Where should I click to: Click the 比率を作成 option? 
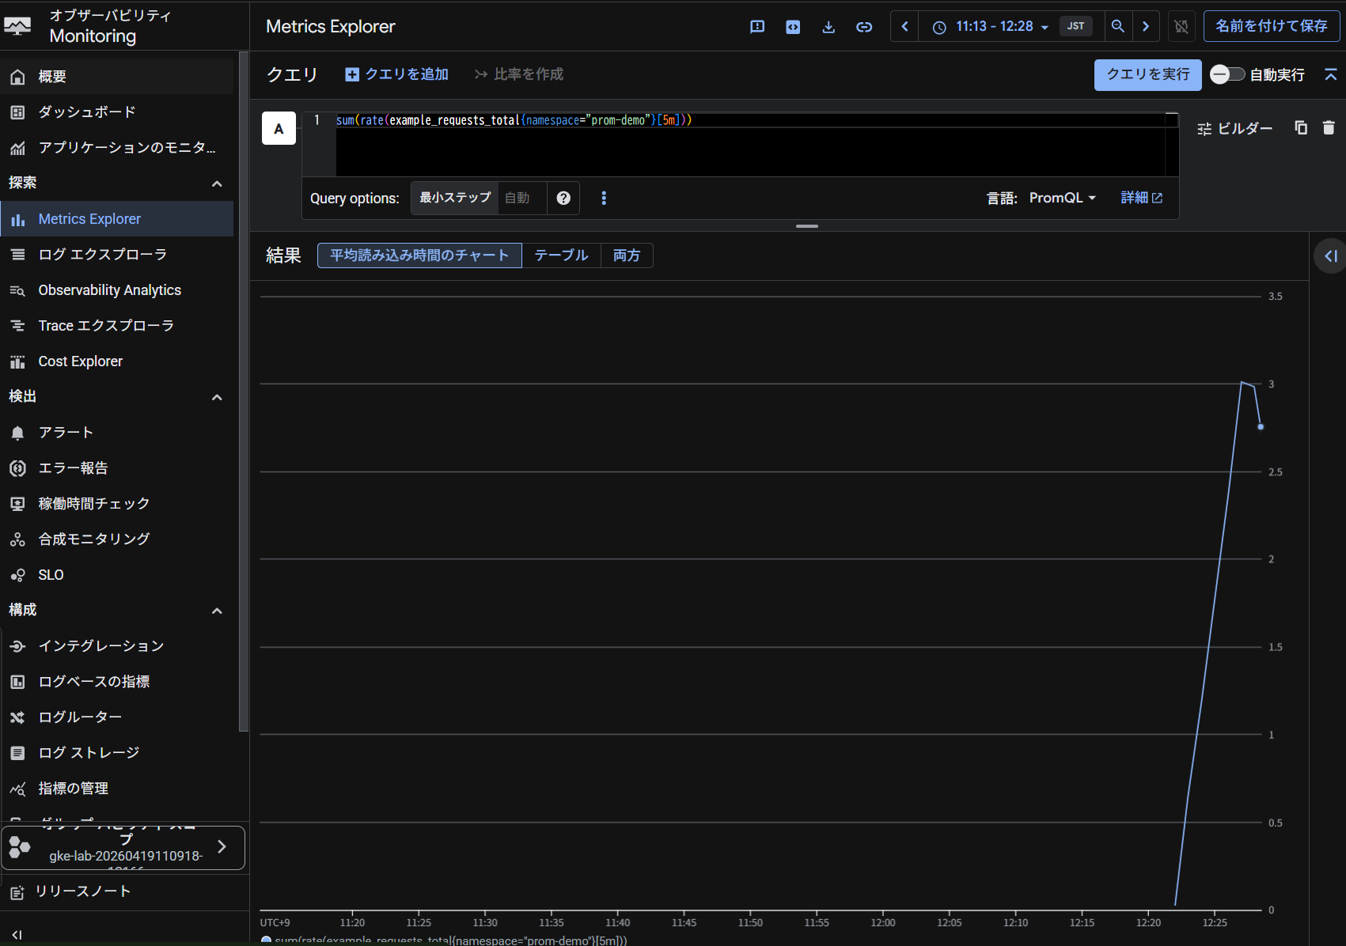[x=519, y=74]
